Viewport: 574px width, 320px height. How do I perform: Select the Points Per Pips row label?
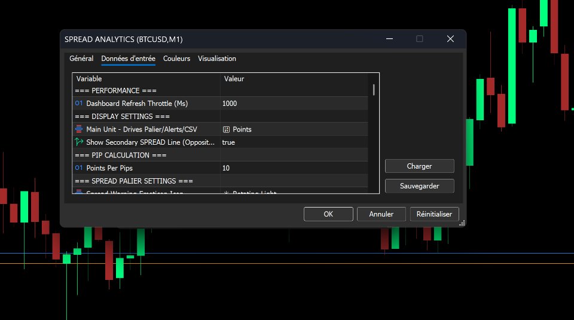tap(109, 168)
